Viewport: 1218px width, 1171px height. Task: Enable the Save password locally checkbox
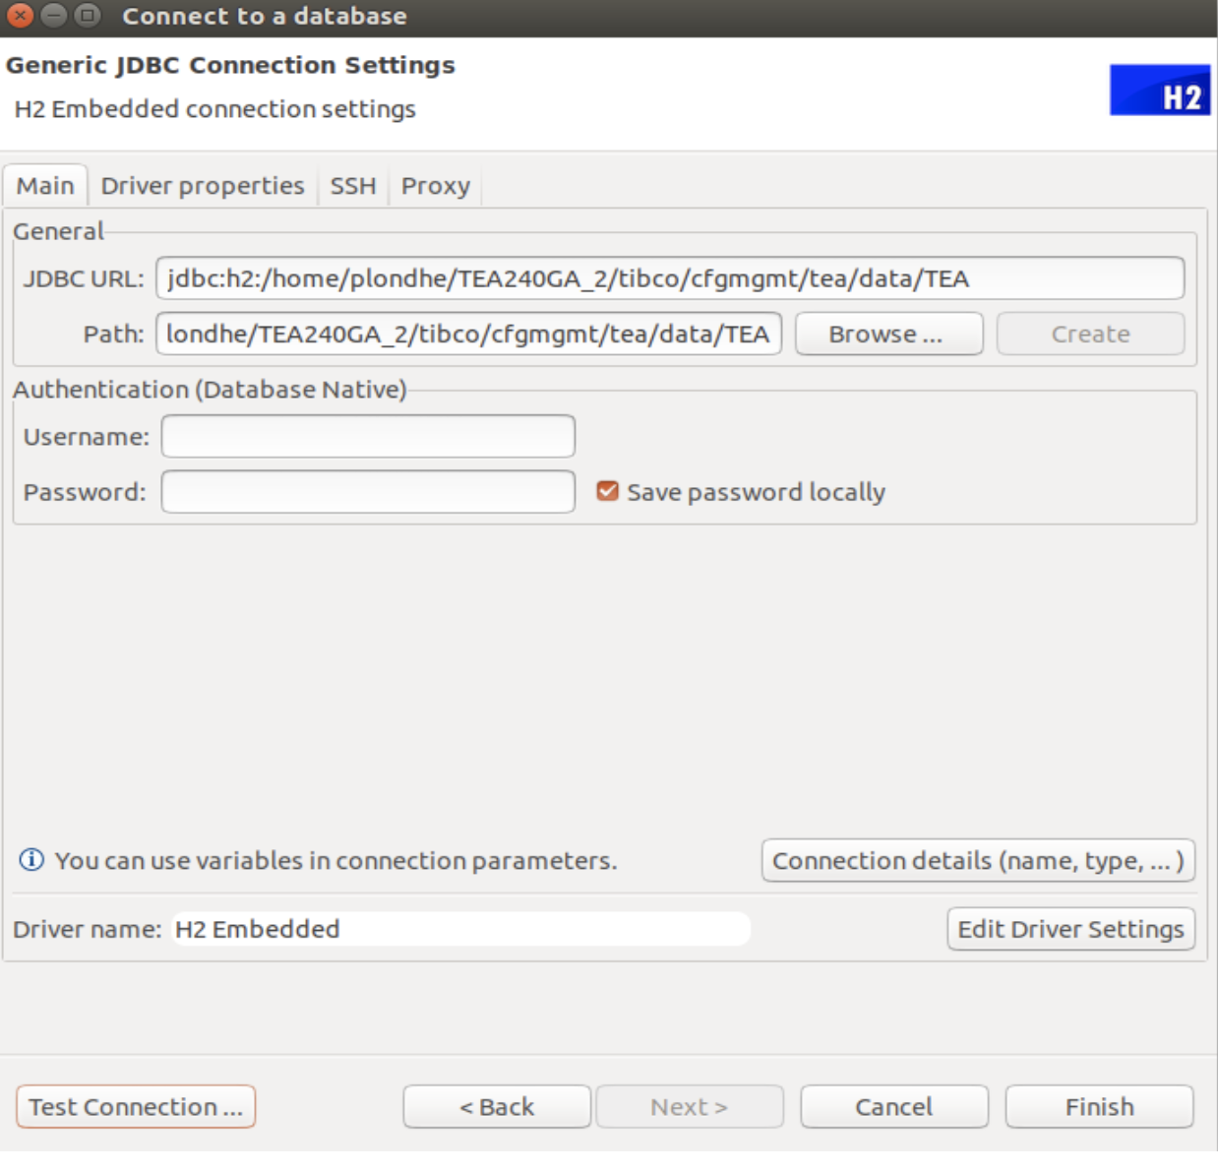click(x=607, y=491)
